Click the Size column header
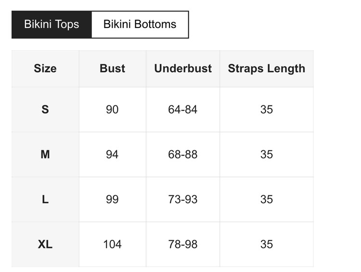Screen dimensions: 361x272 click(x=45, y=68)
